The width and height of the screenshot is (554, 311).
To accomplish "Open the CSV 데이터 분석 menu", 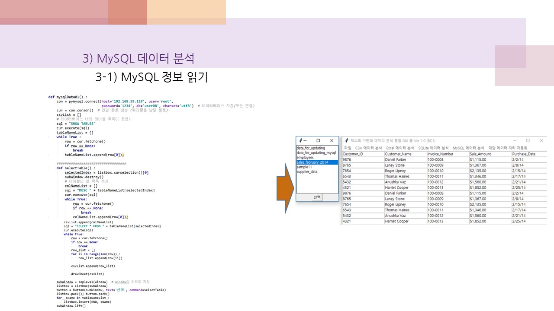I will tap(368, 148).
